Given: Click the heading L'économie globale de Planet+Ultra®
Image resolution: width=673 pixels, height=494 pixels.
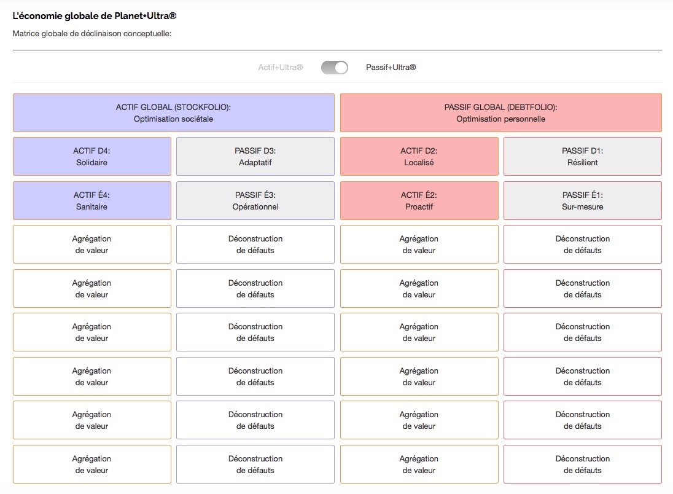Looking at the screenshot, I should coord(95,16).
